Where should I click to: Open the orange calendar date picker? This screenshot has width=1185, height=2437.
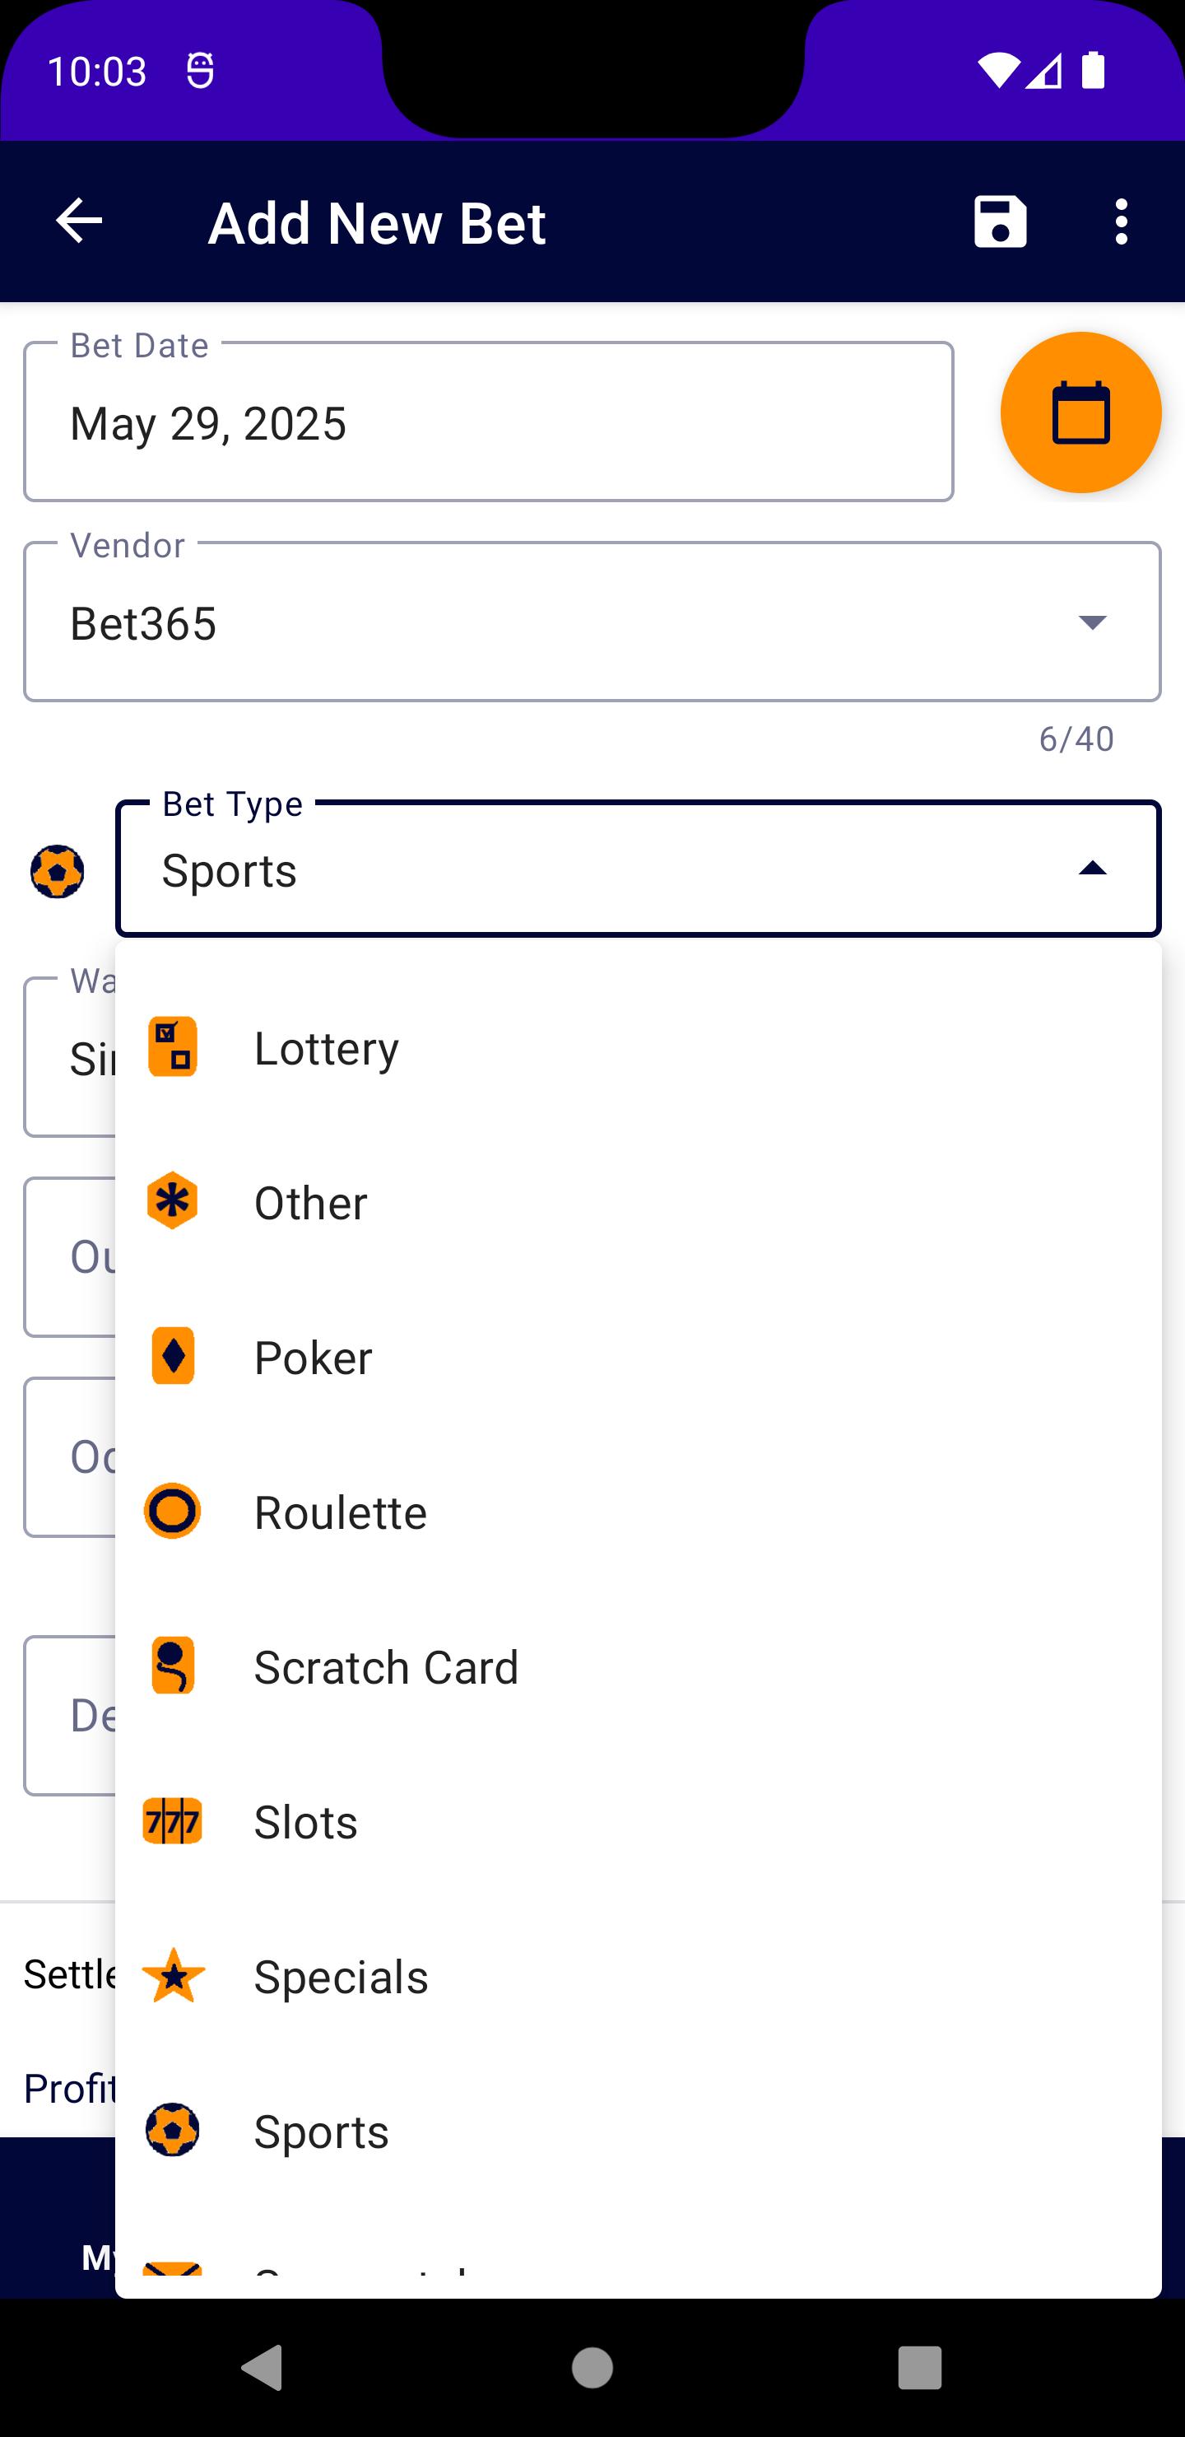(1080, 412)
